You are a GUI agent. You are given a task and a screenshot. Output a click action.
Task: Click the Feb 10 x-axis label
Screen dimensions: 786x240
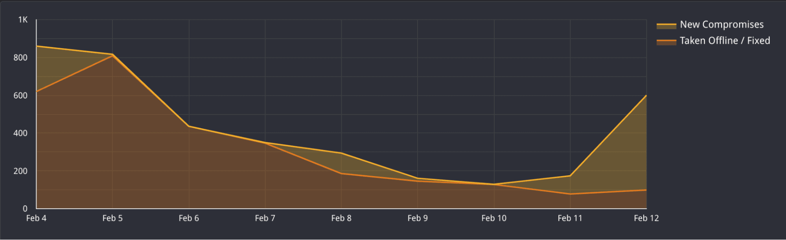[x=494, y=218]
